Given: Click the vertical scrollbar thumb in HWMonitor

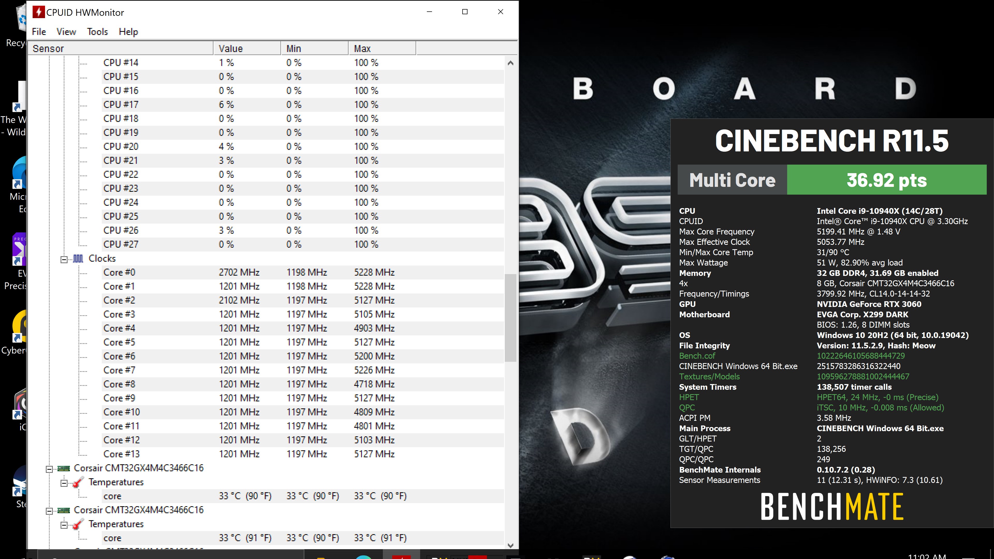Looking at the screenshot, I should [510, 318].
